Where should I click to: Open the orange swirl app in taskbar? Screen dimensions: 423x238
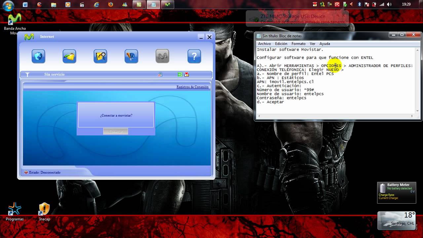(x=40, y=5)
